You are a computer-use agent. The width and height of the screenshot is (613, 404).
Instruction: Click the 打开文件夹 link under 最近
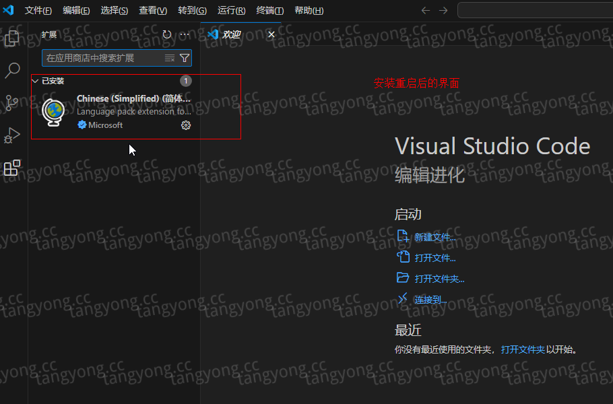point(523,349)
